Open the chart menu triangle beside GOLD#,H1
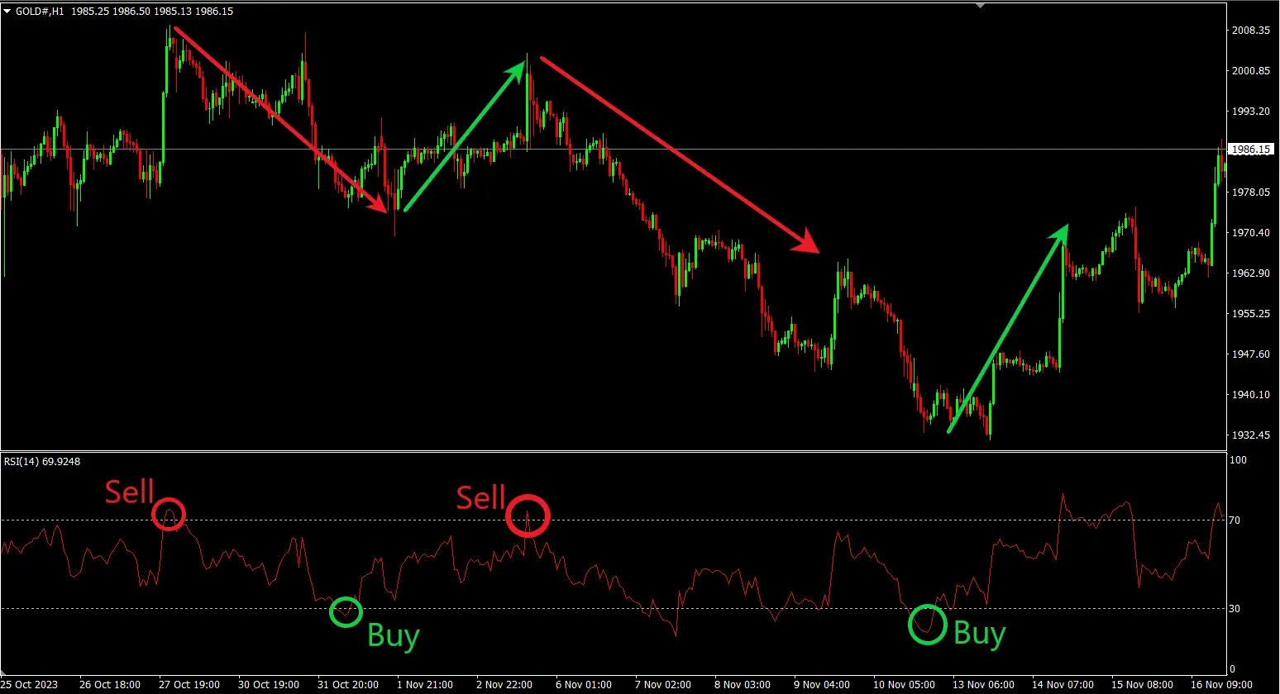Viewport: 1280px width, 694px height. pos(7,12)
